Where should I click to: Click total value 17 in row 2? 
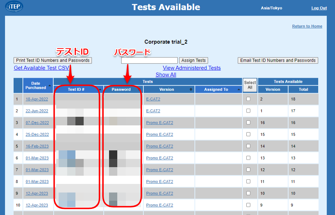(293, 111)
